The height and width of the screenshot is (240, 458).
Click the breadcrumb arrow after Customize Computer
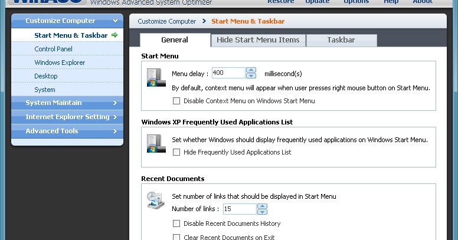pyautogui.click(x=204, y=21)
